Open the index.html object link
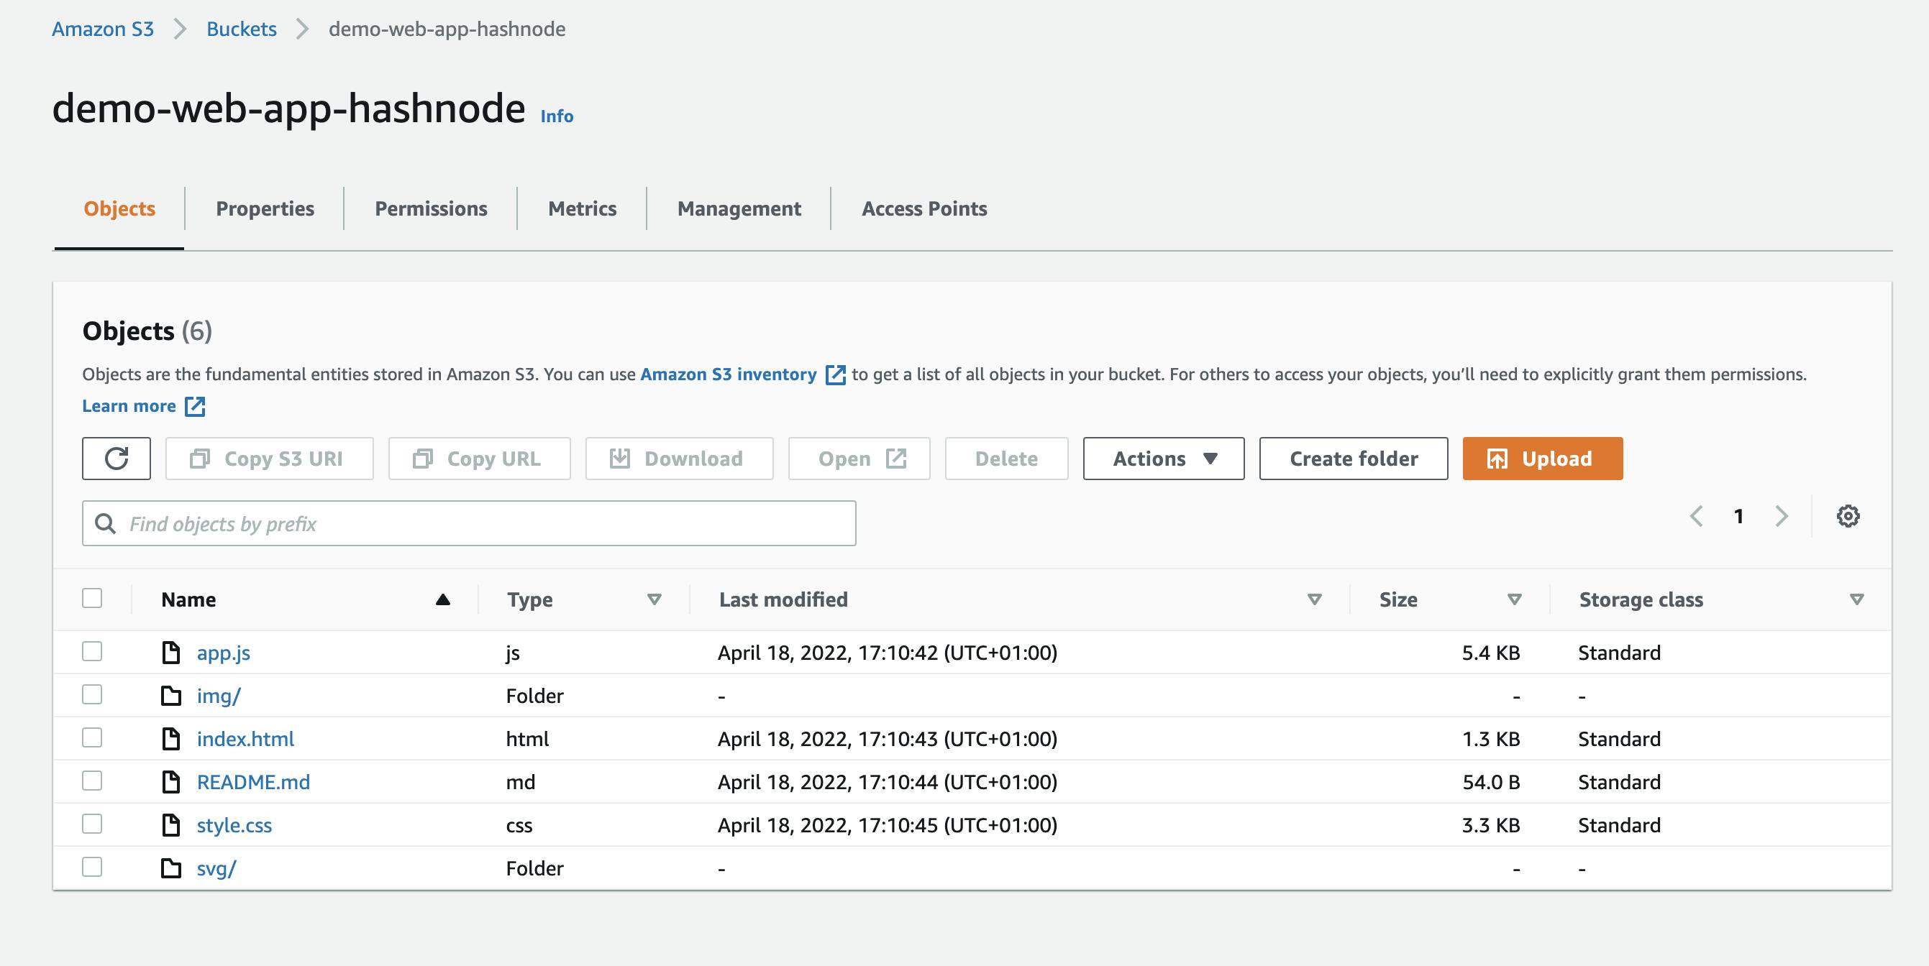 tap(245, 740)
